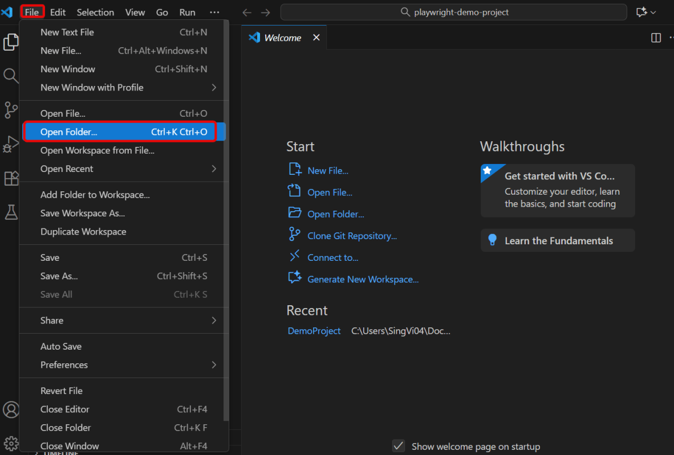The image size is (674, 455).
Task: Open the Testing flask icon
Action: point(11,212)
